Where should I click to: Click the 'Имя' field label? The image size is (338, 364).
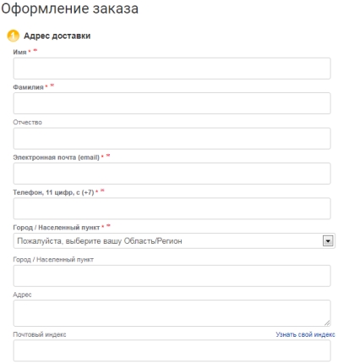19,52
